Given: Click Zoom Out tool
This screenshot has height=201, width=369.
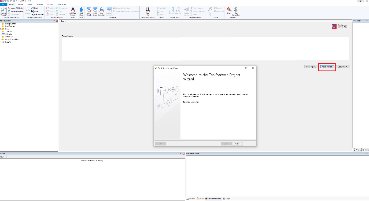Looking at the screenshot, I should click(219, 11).
